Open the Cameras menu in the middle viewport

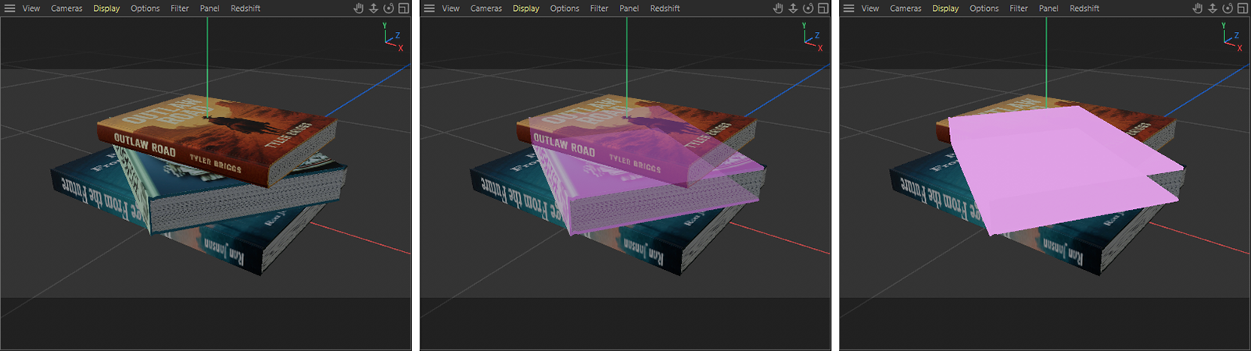pos(486,9)
